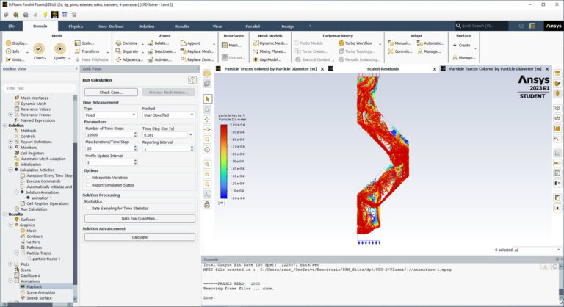Click the Data File Quantities button
This screenshot has height=307, width=564.
[x=140, y=218]
